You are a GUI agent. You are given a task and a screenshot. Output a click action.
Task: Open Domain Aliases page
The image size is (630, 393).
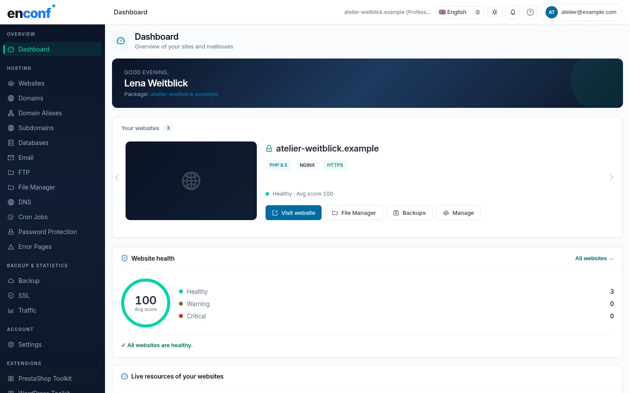pos(52,113)
